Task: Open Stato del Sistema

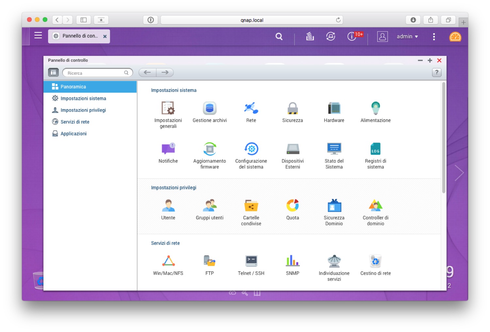Action: 334,155
